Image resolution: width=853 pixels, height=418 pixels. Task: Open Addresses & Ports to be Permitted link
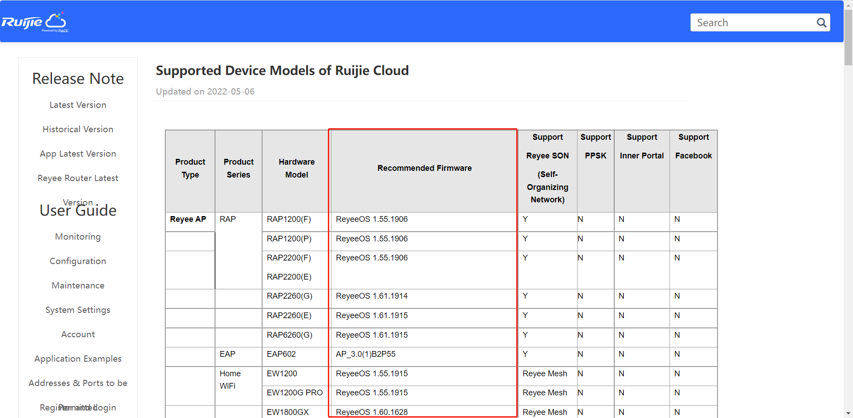[x=78, y=383]
